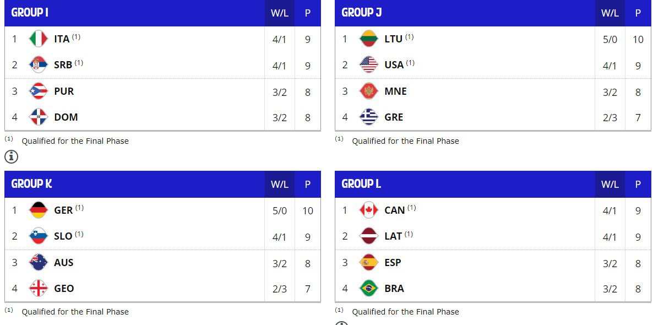Click the Italy flag icon
This screenshot has width=653, height=325.
click(x=38, y=39)
